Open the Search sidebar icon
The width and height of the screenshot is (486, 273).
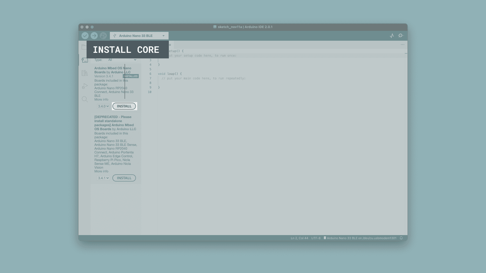pos(85,99)
